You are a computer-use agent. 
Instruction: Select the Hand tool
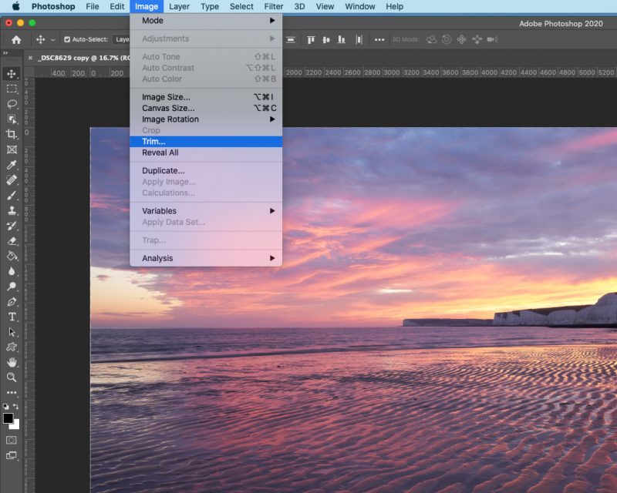coord(11,362)
